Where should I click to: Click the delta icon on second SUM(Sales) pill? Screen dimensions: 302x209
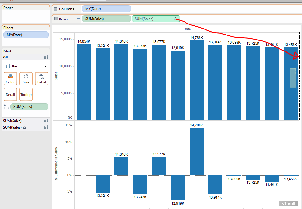pos(175,19)
